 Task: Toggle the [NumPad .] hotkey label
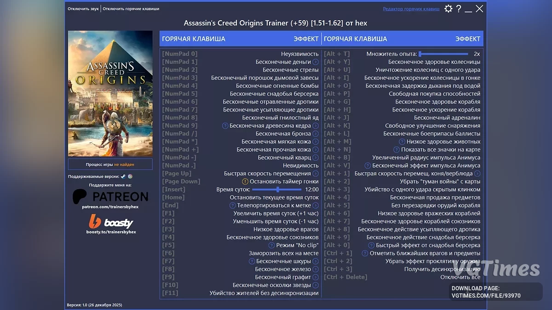point(179,165)
